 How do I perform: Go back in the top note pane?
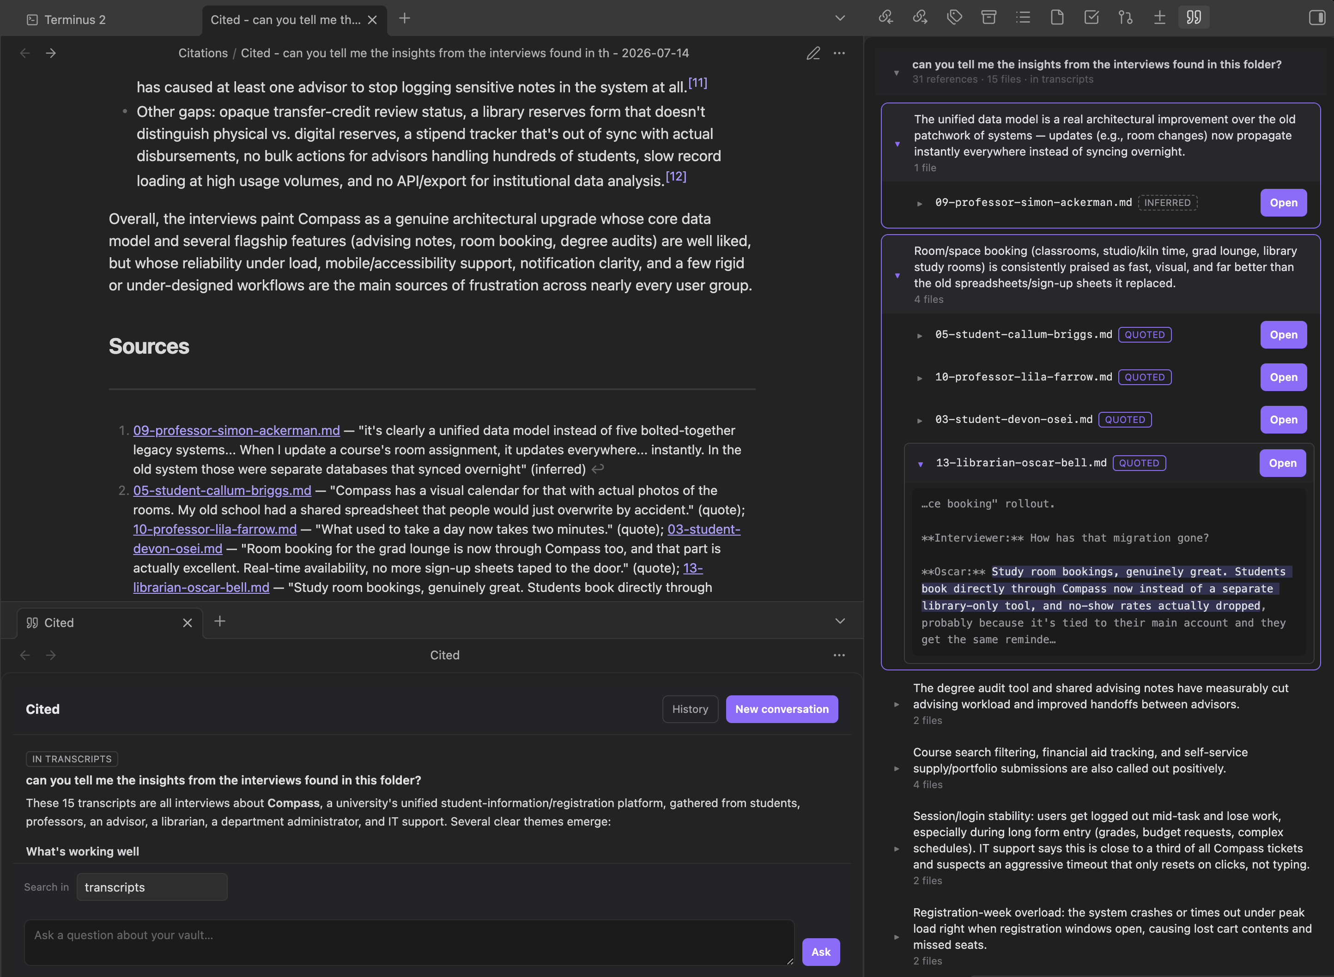[x=25, y=53]
